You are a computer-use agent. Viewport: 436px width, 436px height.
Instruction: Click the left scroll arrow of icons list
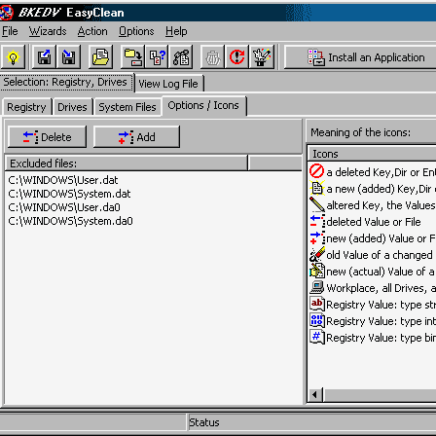pyautogui.click(x=314, y=395)
